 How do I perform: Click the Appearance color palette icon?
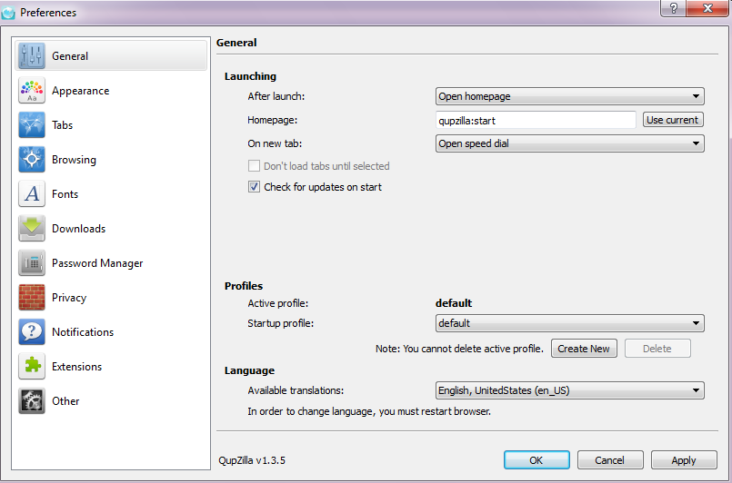32,91
